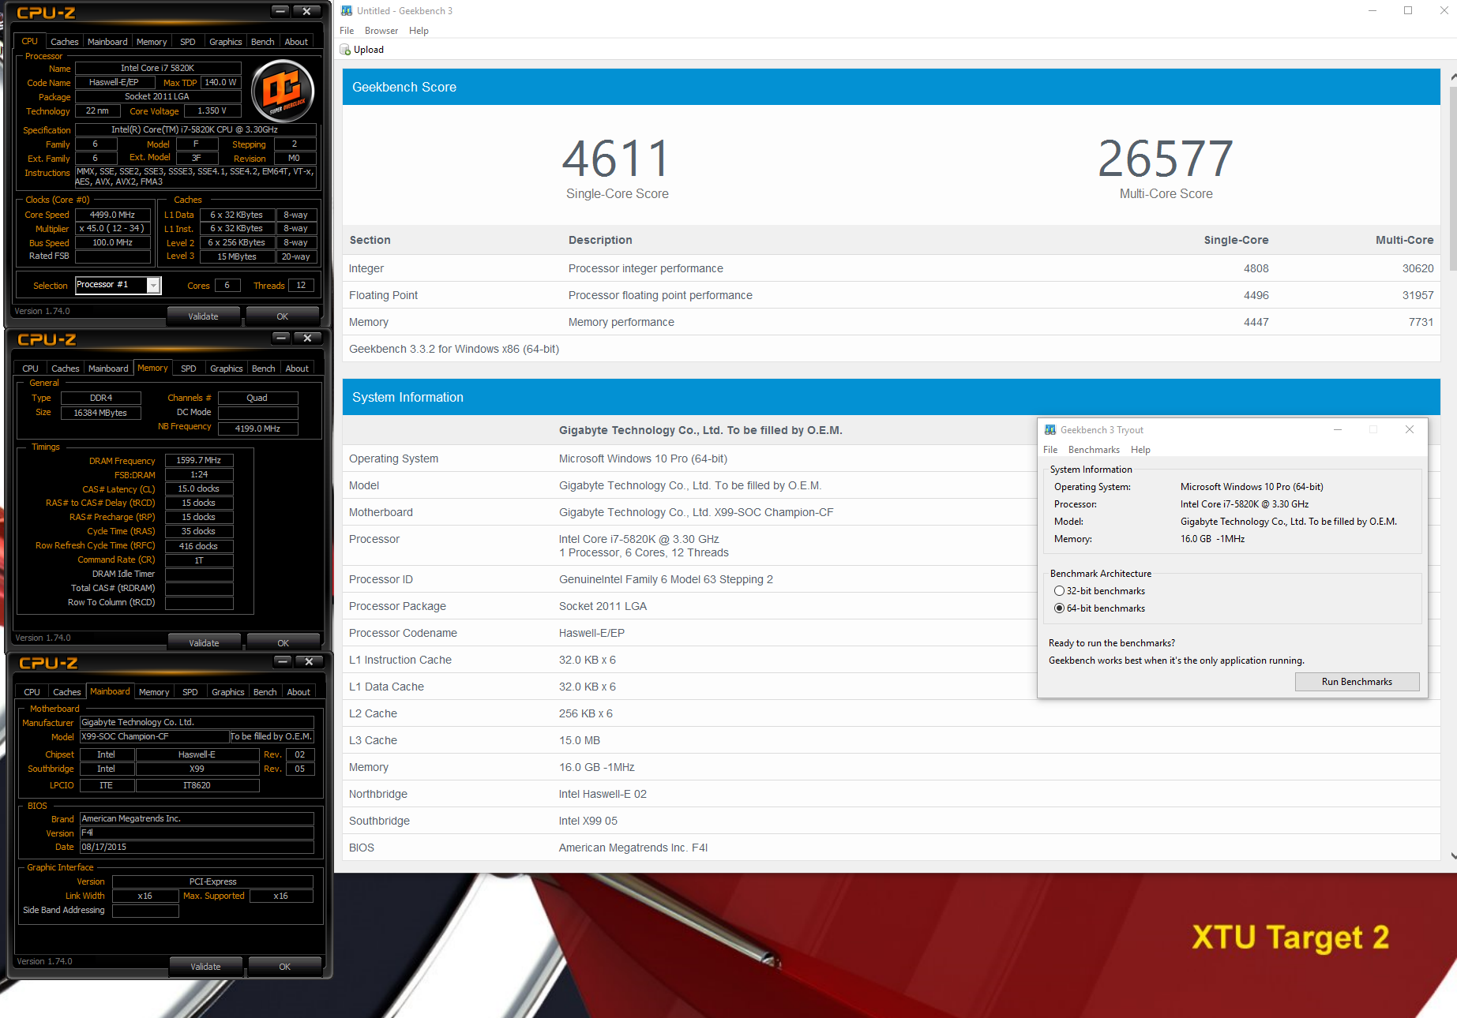
Task: Click Validate in CPU-Z Mainboard window
Action: (206, 967)
